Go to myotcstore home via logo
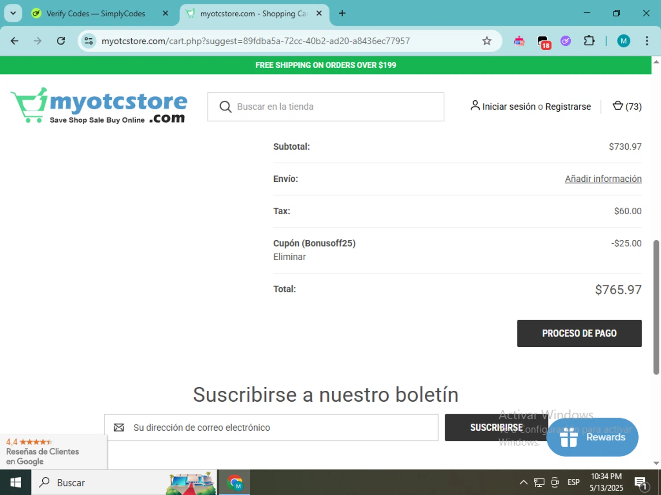The height and width of the screenshot is (495, 661). (x=99, y=106)
